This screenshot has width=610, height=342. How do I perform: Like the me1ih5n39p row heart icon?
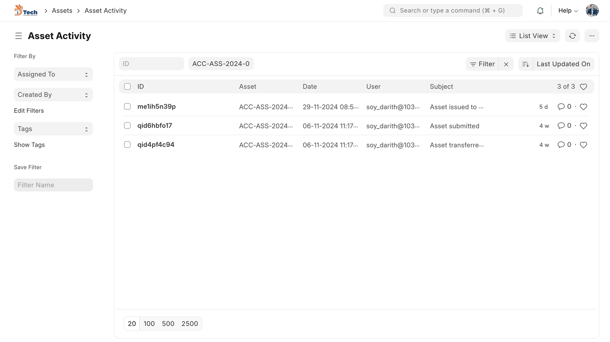coord(583,107)
